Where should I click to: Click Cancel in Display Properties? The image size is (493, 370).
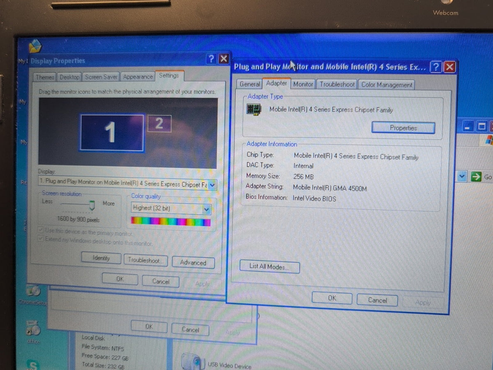(x=161, y=281)
